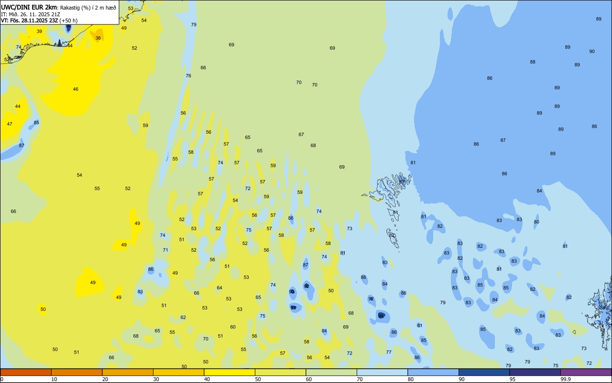This screenshot has height=383, width=612.
Task: Click the humidity value "67" on the map
Action: point(301,134)
